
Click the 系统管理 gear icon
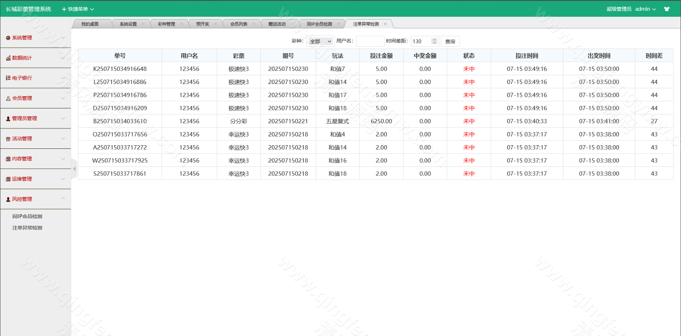pos(8,38)
